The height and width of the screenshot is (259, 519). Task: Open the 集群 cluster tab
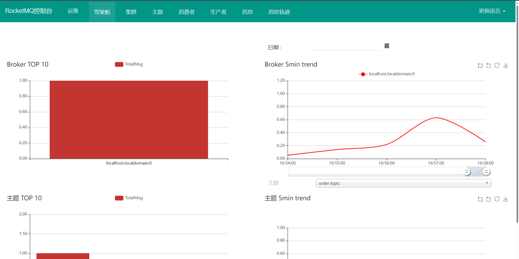(x=131, y=12)
